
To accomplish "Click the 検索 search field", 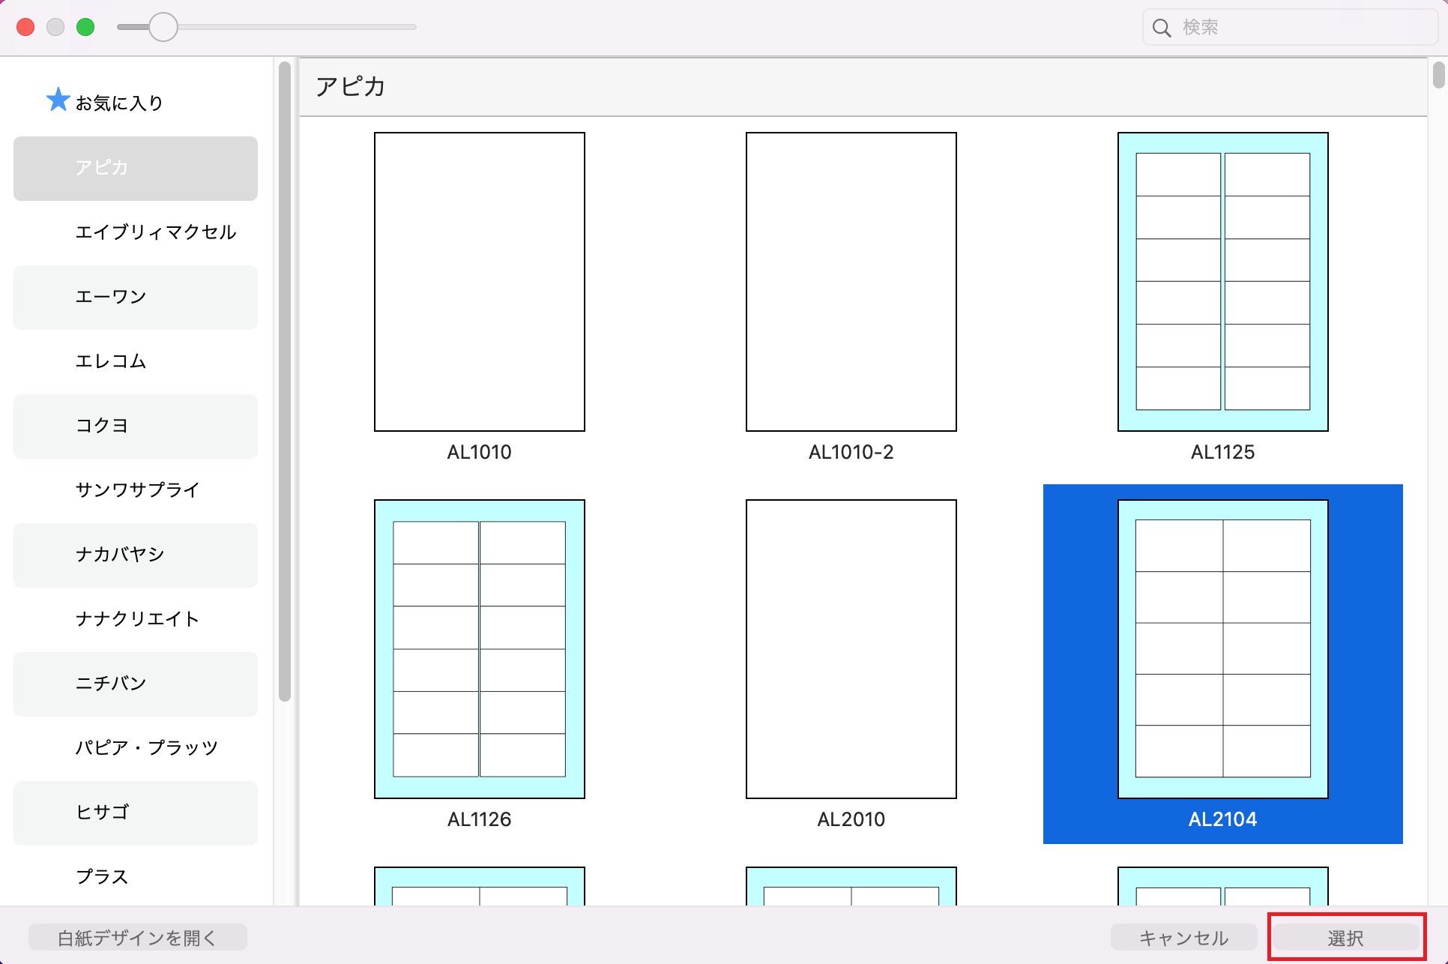I will tap(1290, 28).
